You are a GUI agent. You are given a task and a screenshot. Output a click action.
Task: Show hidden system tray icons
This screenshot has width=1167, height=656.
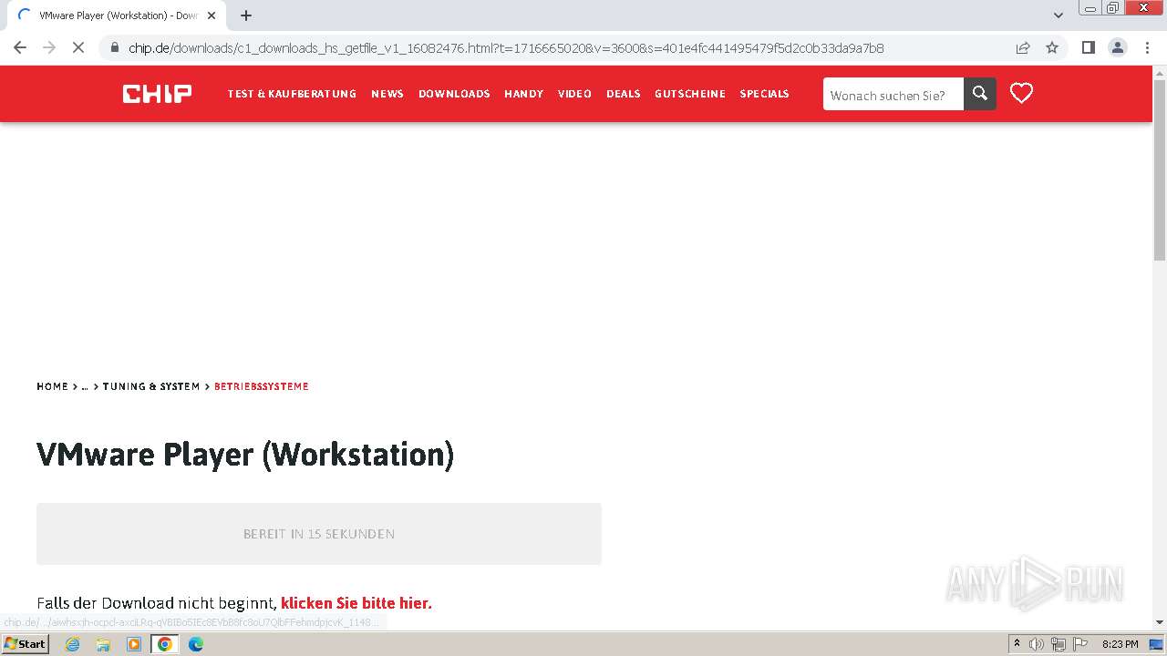1017,644
